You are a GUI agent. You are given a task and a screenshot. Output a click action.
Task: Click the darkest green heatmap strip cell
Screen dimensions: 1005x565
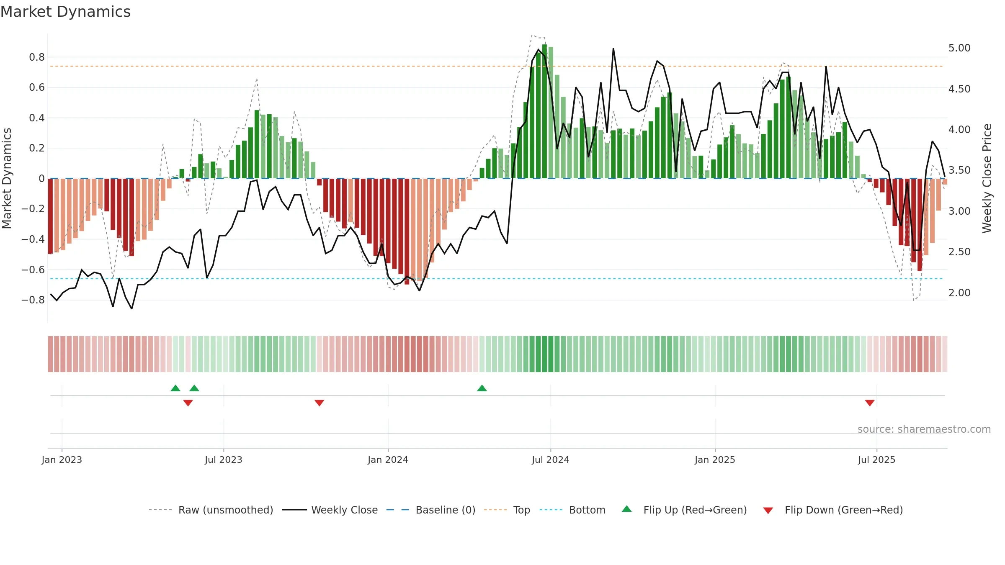[544, 354]
